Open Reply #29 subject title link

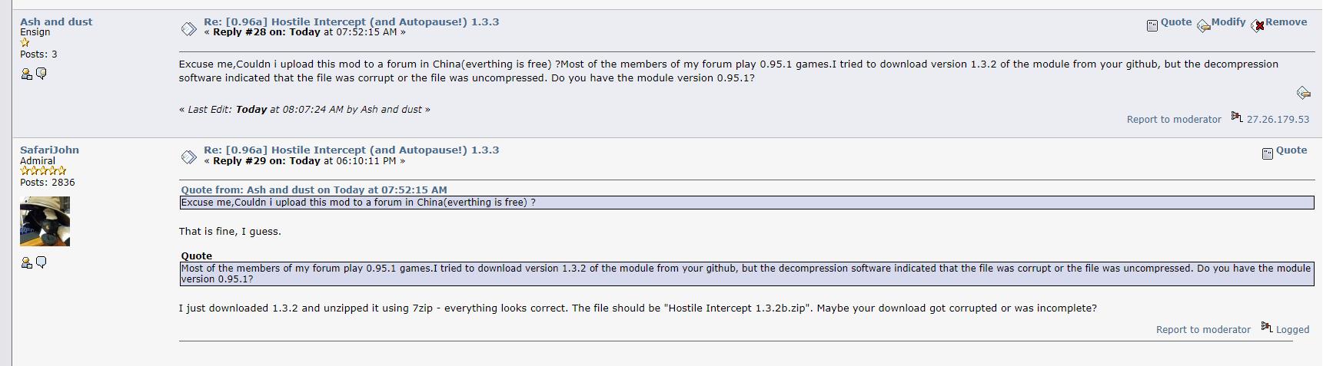click(x=351, y=150)
